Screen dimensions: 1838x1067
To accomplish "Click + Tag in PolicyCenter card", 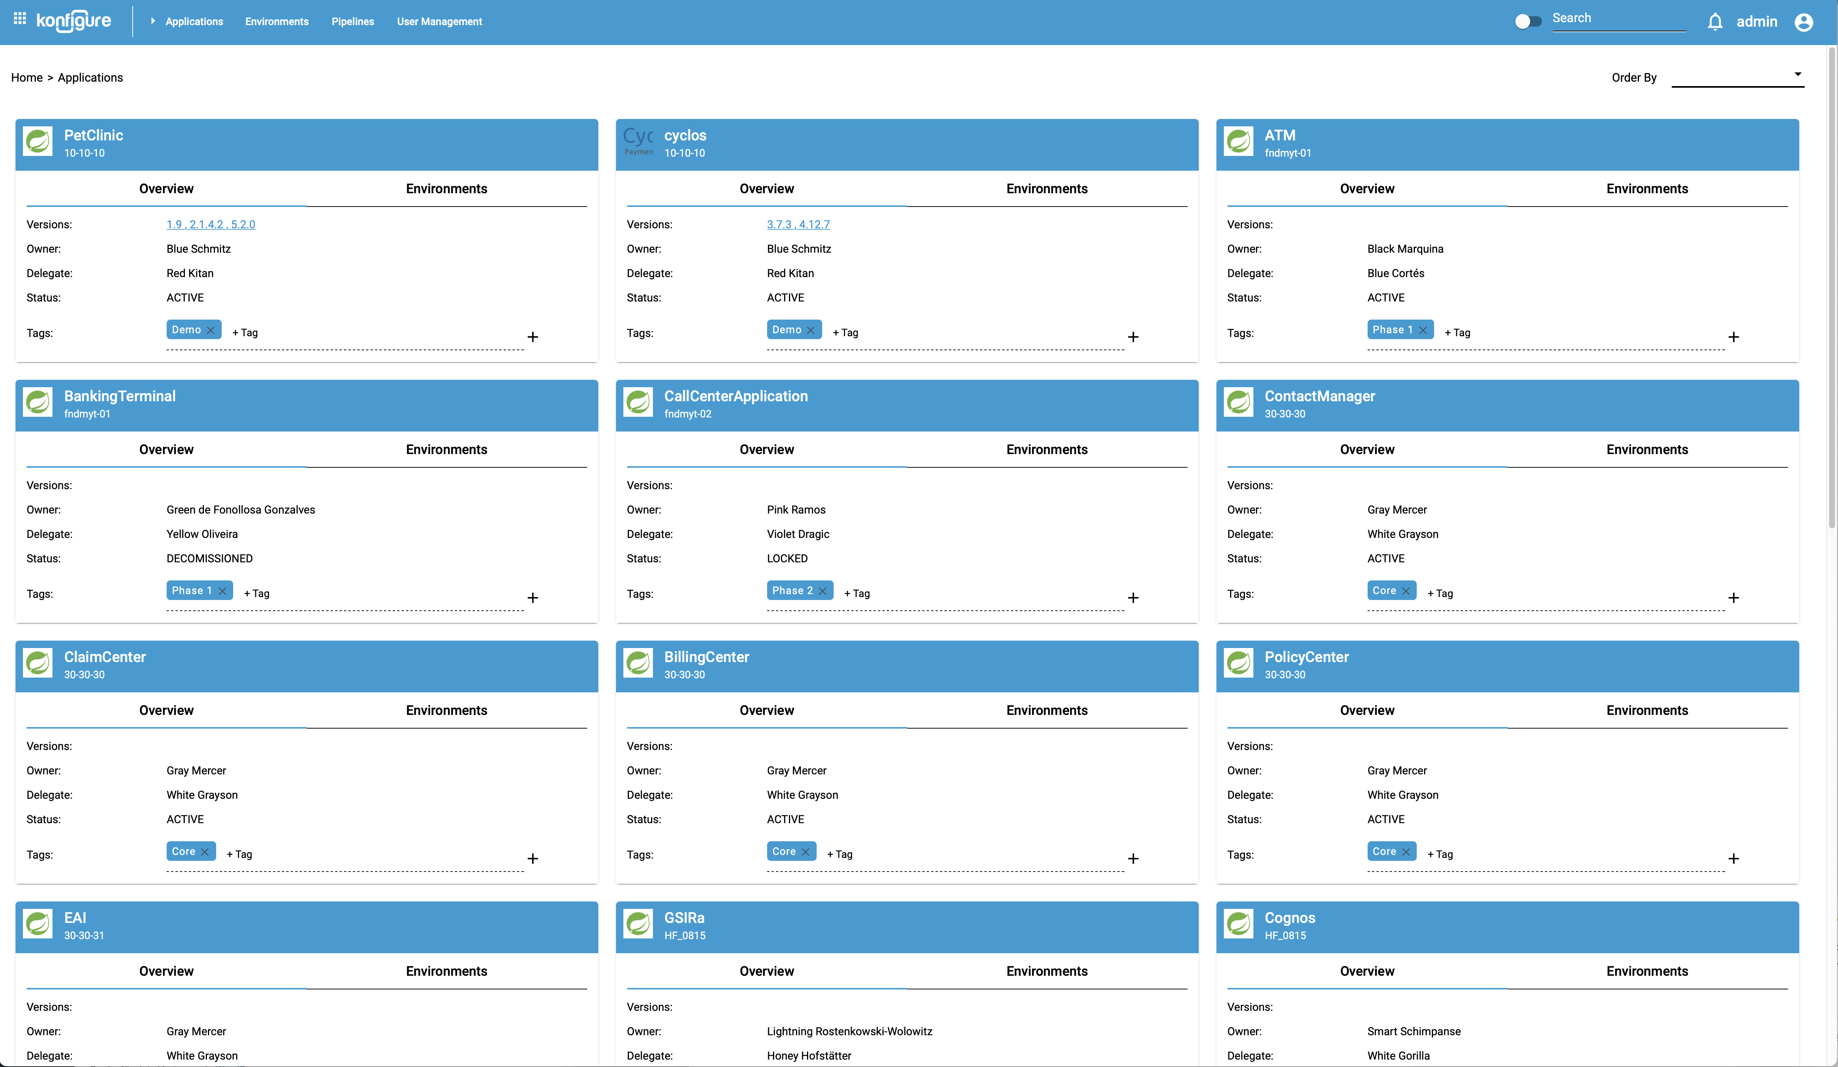I will (1440, 854).
